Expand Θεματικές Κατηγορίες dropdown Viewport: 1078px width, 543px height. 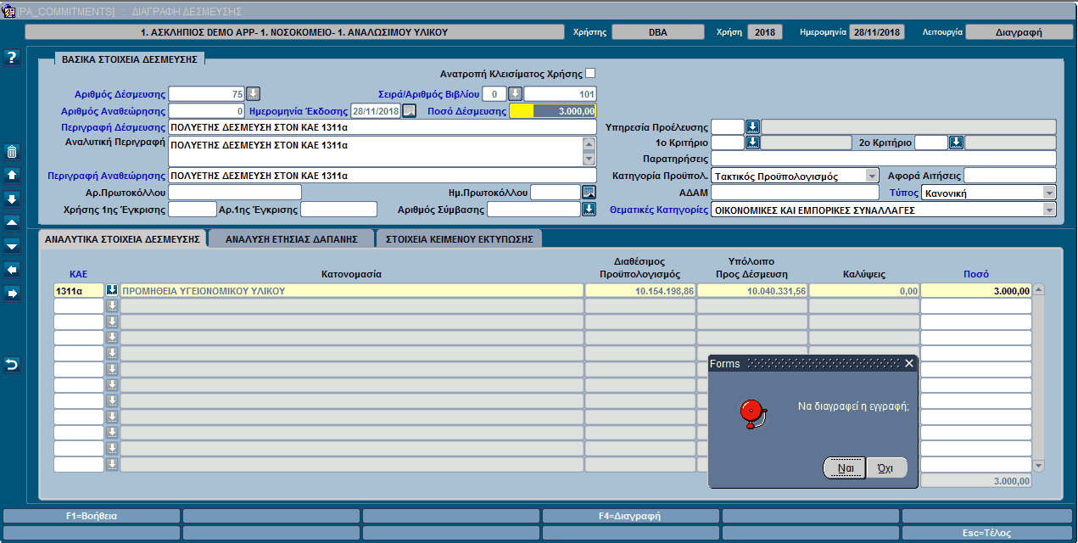1049,210
